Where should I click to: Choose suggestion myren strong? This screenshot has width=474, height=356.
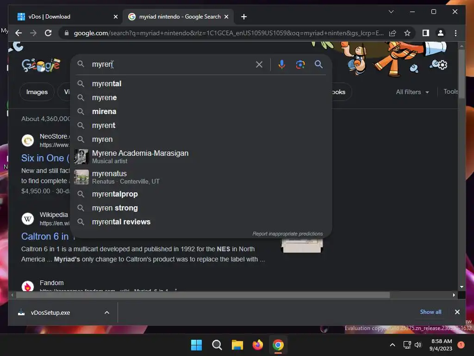[x=201, y=208]
